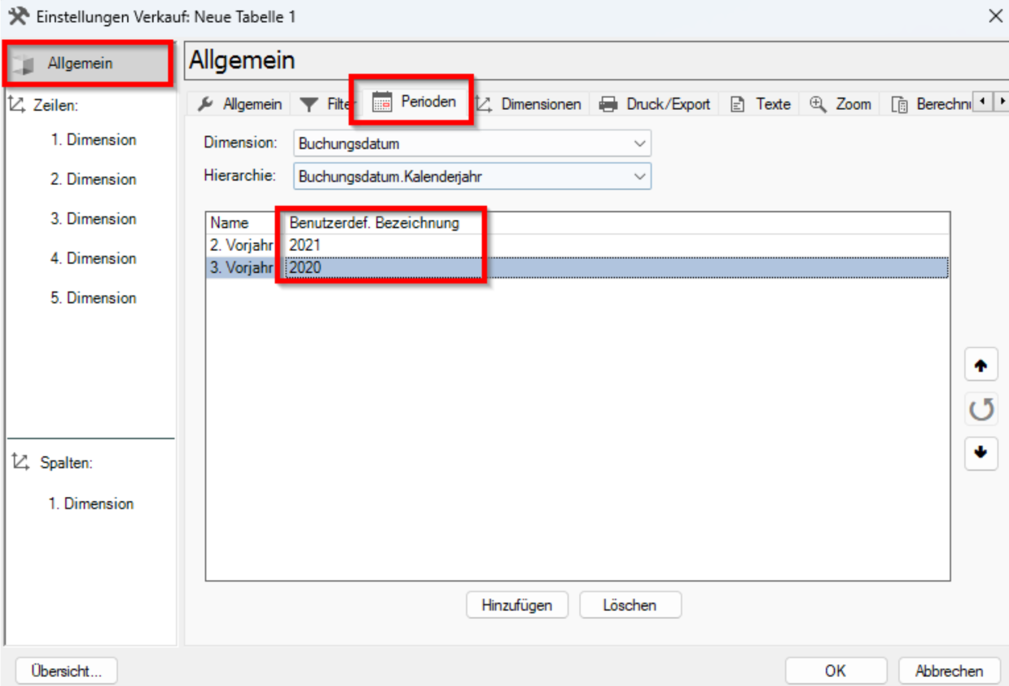The width and height of the screenshot is (1009, 686).
Task: Click the Spalten section header
Action: pyautogui.click(x=53, y=463)
